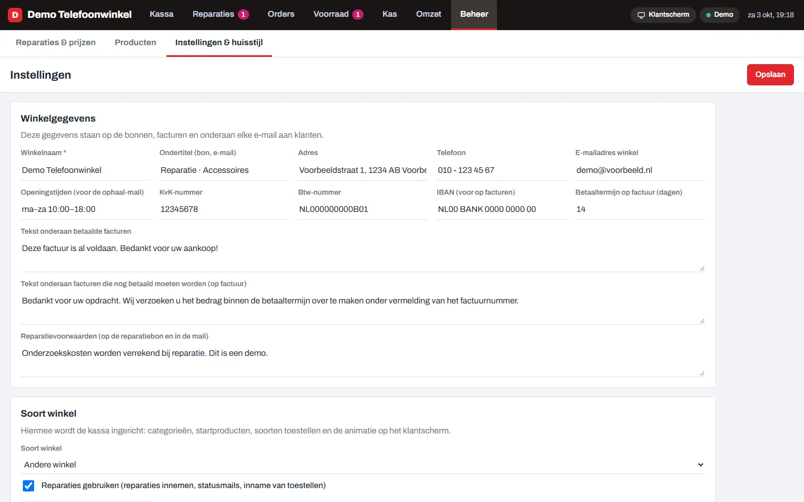Click the date and time display
Image resolution: width=804 pixels, height=502 pixels.
click(770, 15)
